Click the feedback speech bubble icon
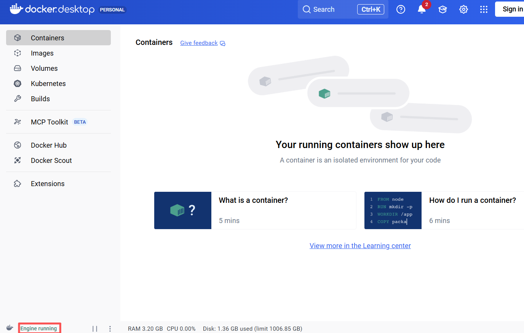This screenshot has width=524, height=333. 223,43
